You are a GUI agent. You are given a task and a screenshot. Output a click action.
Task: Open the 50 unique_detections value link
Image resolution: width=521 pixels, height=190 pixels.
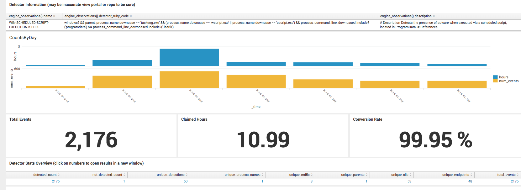[x=186, y=181]
